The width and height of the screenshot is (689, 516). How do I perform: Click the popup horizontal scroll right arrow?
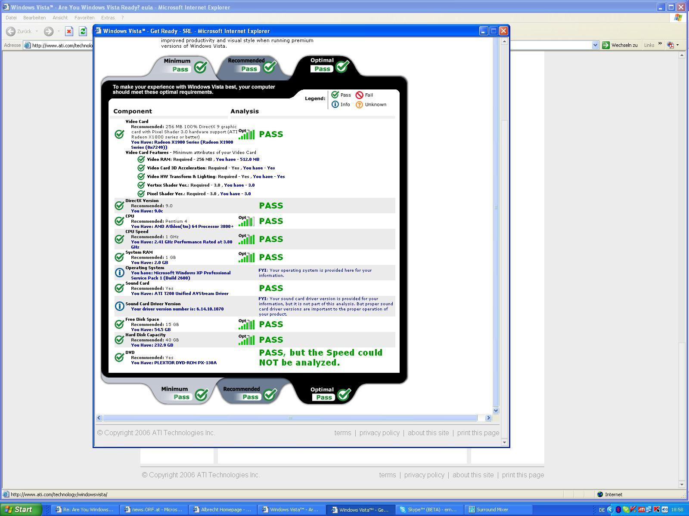coord(488,418)
